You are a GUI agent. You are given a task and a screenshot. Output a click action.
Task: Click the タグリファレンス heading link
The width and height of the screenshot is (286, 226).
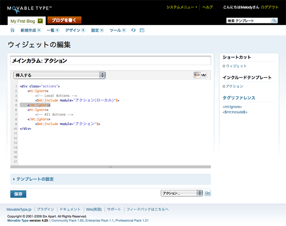click(x=239, y=98)
